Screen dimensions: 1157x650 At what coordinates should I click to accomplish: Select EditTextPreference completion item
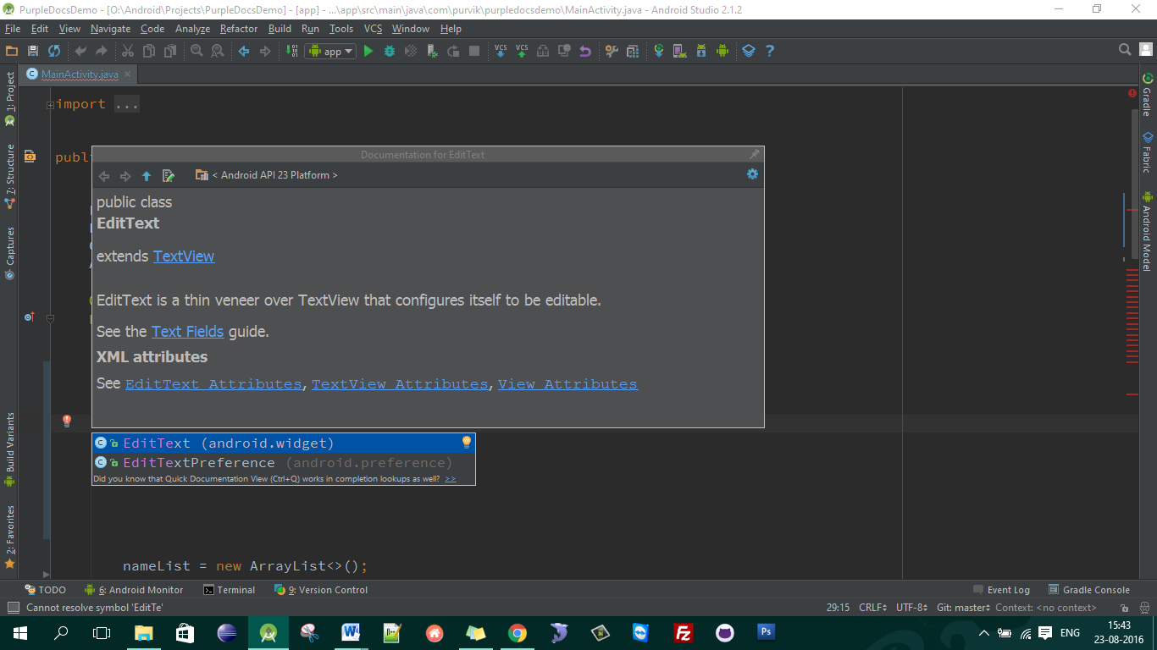pyautogui.click(x=284, y=463)
